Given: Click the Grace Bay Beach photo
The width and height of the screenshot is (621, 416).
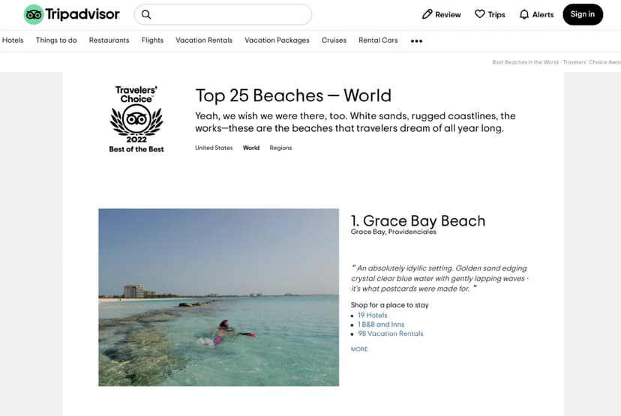Looking at the screenshot, I should pos(218,297).
